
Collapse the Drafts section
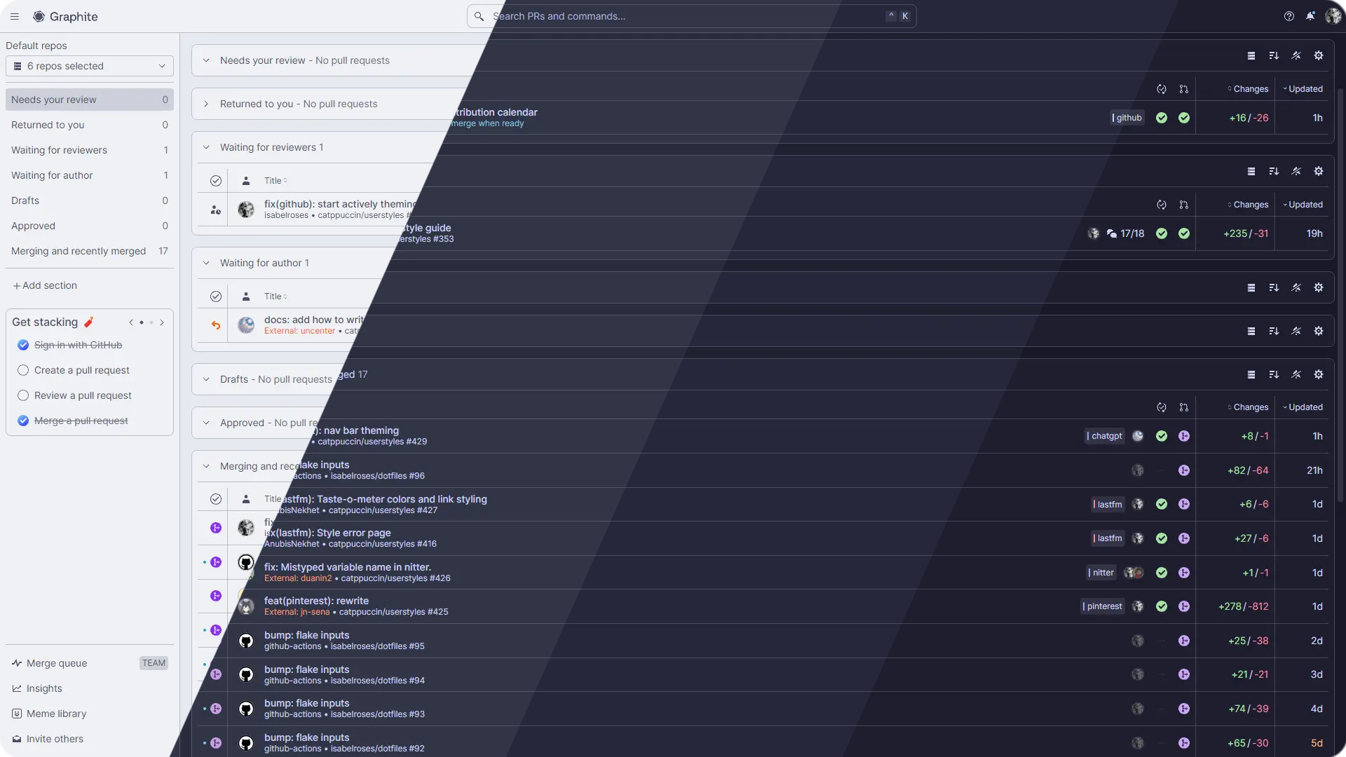206,379
